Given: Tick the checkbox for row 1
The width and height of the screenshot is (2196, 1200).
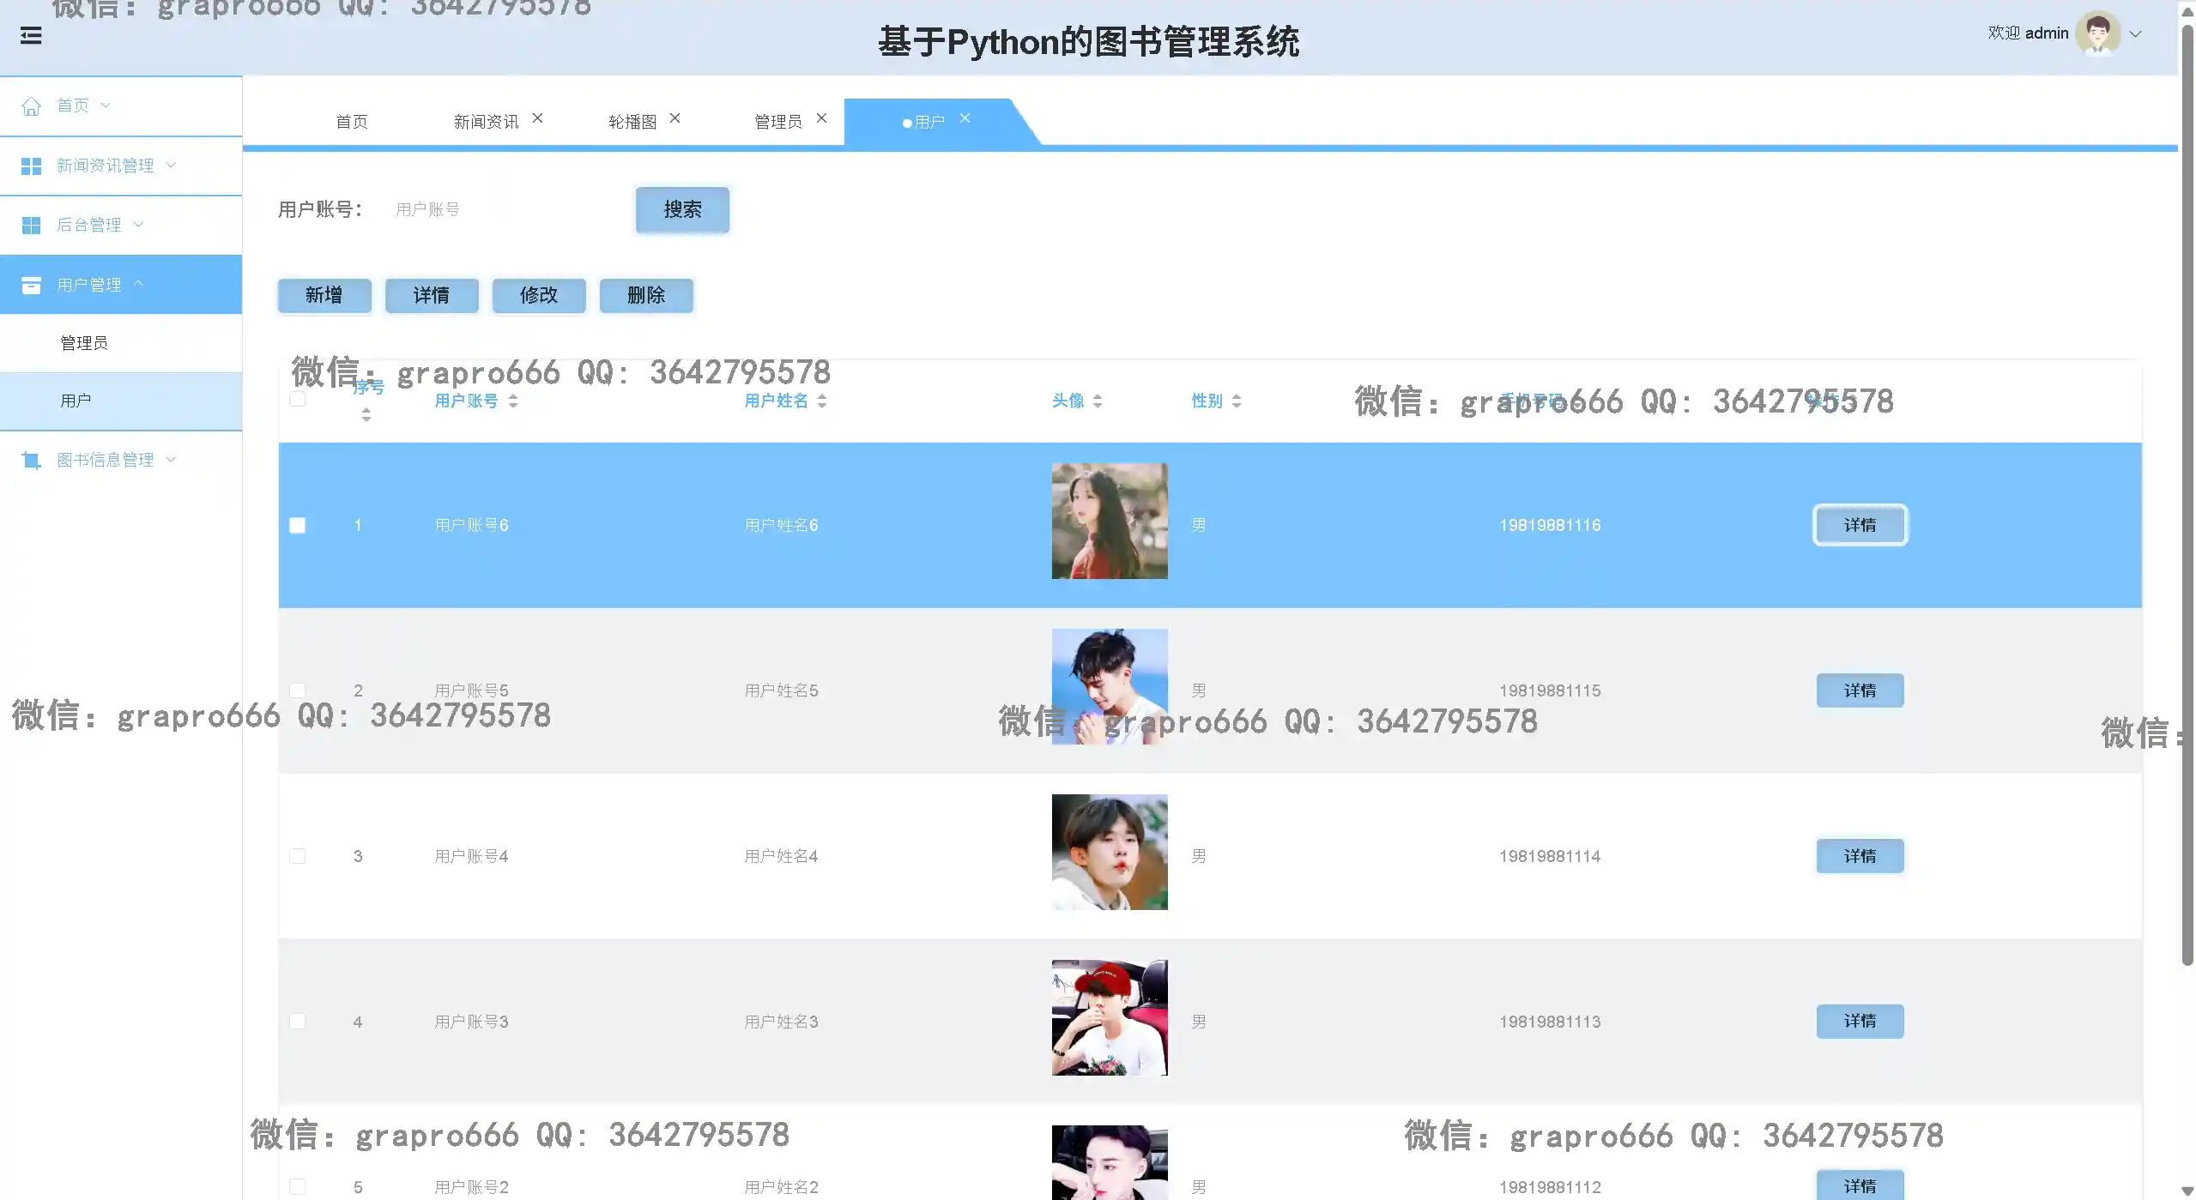Looking at the screenshot, I should click(298, 526).
